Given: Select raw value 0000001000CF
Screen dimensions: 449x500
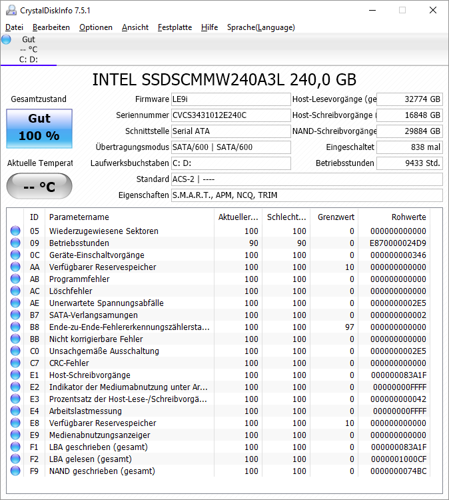Looking at the screenshot, I should tap(398, 459).
